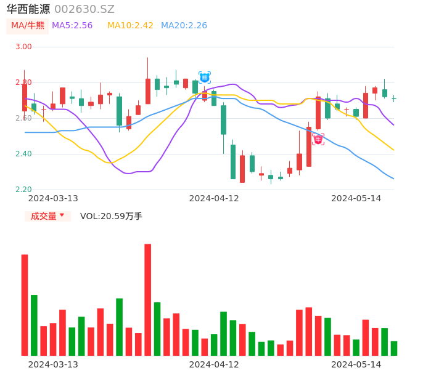Click the stock code 002630.SZ
The height and width of the screenshot is (373, 423).
[84, 9]
